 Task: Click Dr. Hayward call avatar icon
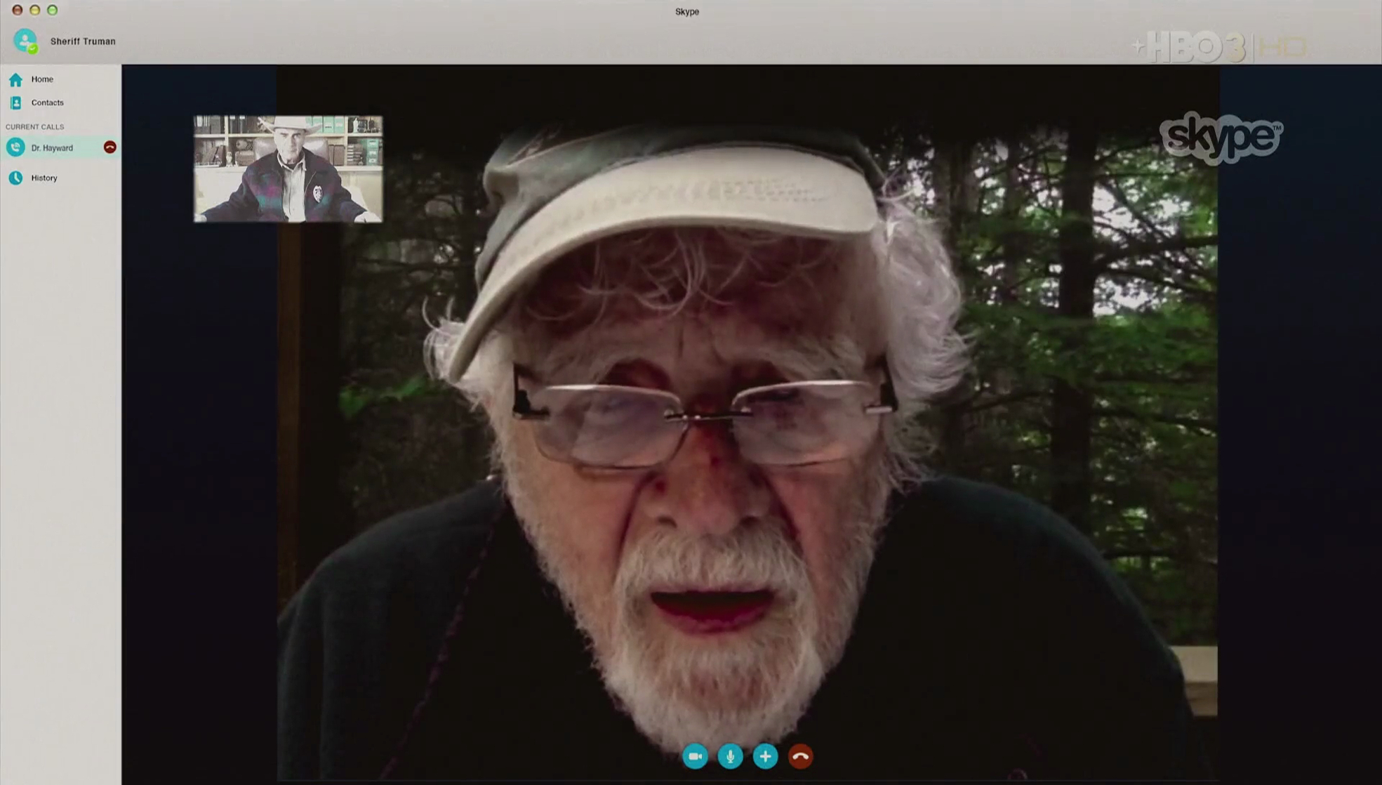15,147
